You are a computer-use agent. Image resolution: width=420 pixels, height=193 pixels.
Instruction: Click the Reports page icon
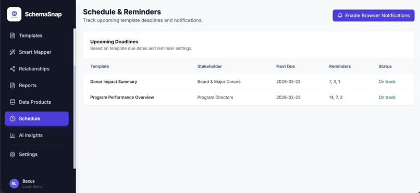point(13,85)
